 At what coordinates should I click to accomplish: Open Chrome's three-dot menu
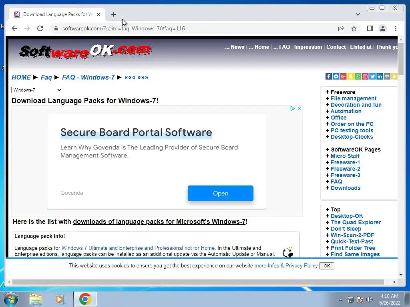coord(396,28)
